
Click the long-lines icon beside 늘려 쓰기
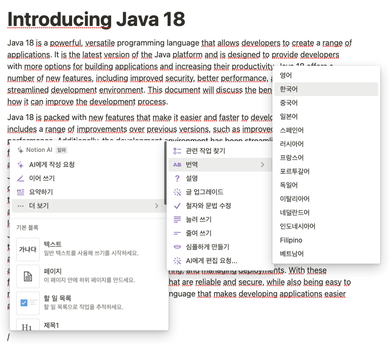(177, 220)
